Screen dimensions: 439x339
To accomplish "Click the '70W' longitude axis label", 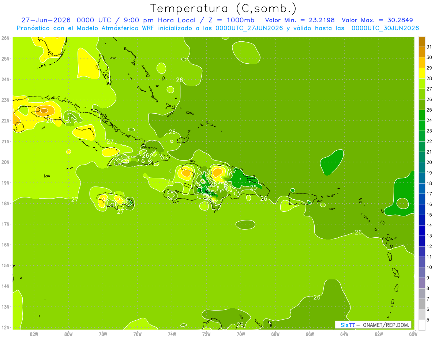I will pos(241,334).
